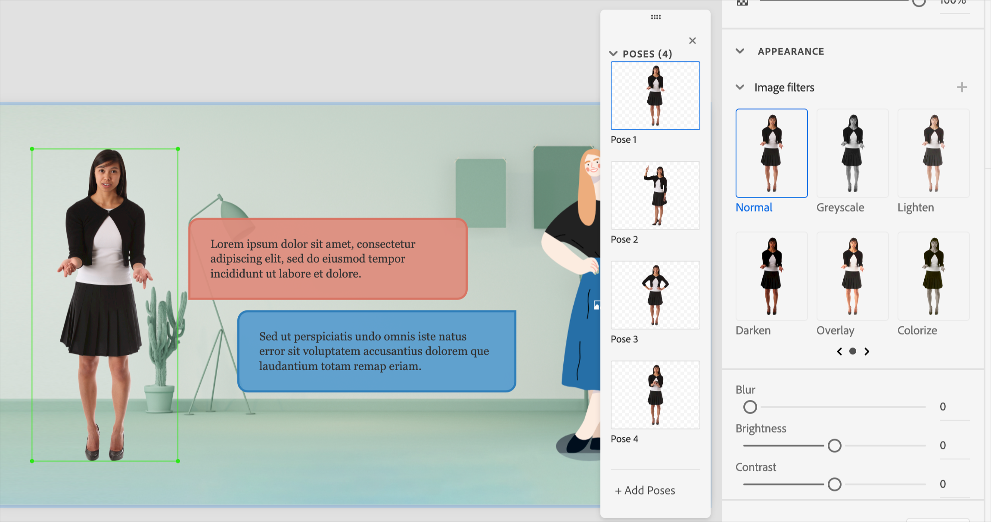
Task: Collapse the Image filters group
Action: coord(740,87)
